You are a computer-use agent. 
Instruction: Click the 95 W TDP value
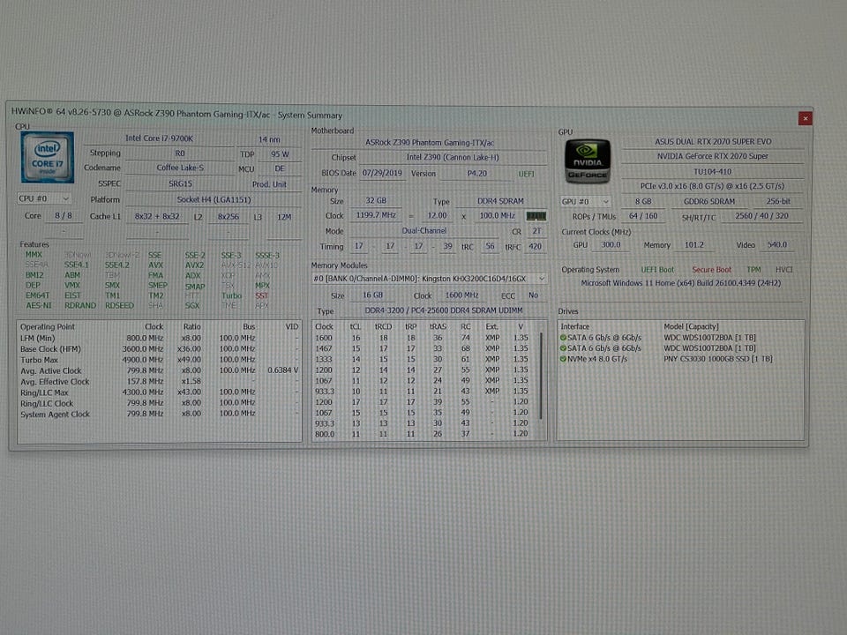tap(280, 153)
